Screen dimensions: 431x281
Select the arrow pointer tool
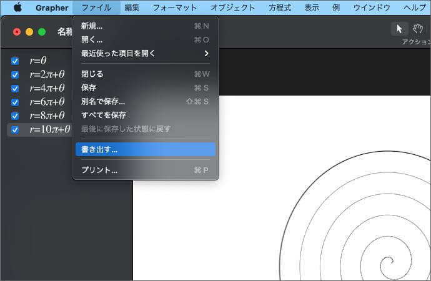click(399, 29)
